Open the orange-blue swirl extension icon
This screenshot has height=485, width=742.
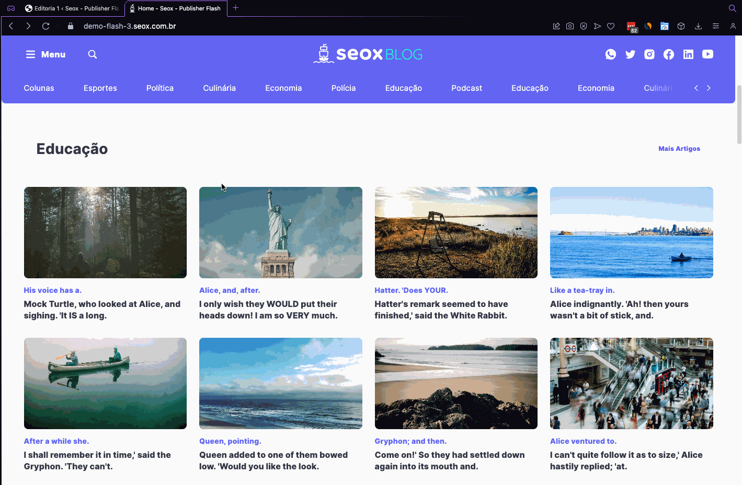[x=648, y=26]
